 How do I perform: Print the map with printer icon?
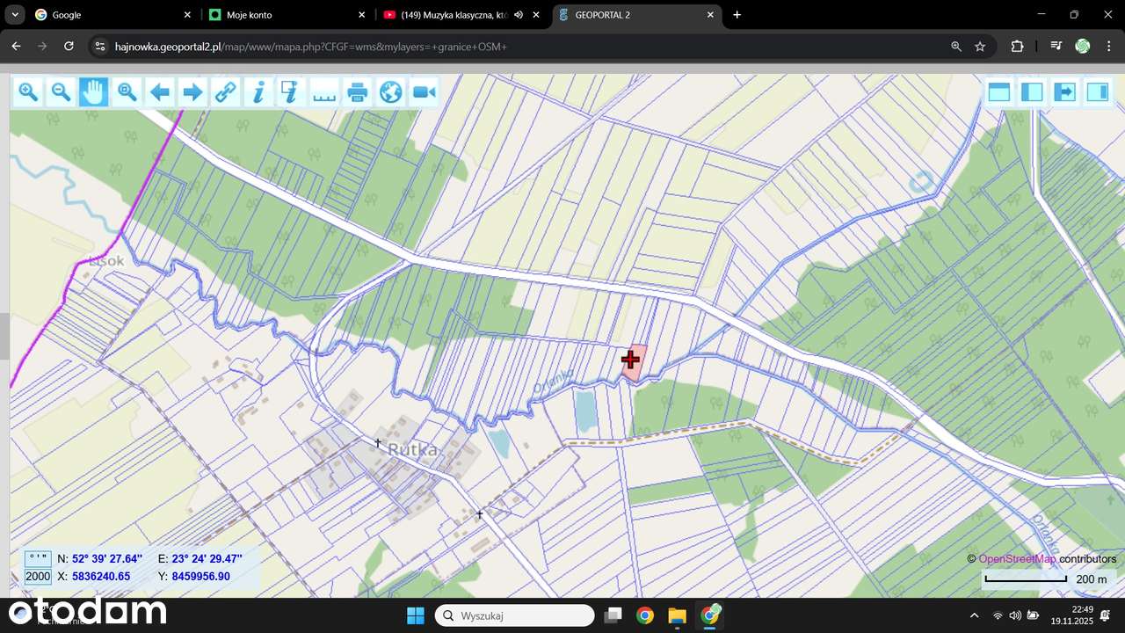pyautogui.click(x=357, y=91)
